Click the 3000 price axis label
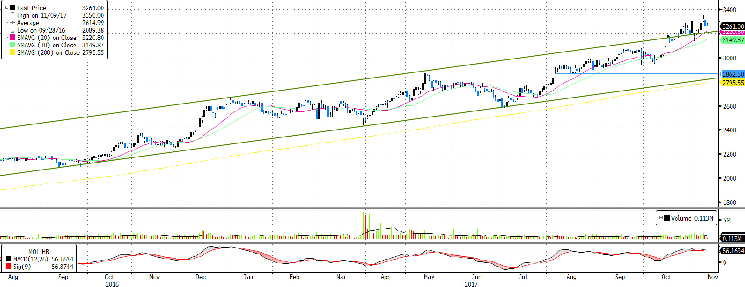745x287 pixels. pyautogui.click(x=729, y=58)
